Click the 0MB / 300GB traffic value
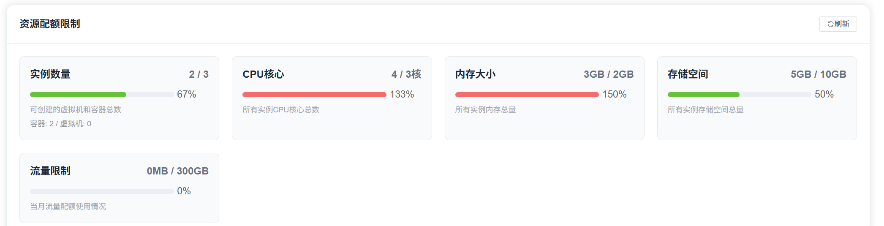The width and height of the screenshot is (884, 226). [x=177, y=171]
